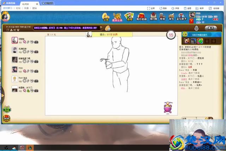Toggle 全屏 fullscreen mode
Viewport: 226px width, 151px height.
151,7
